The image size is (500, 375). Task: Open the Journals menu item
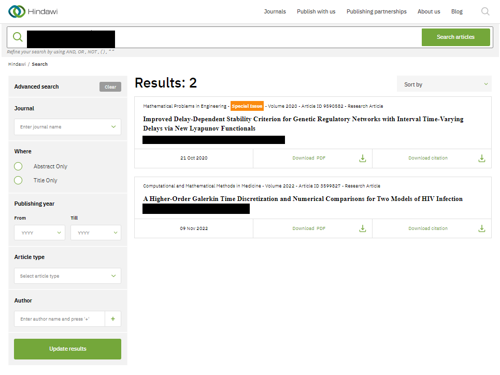click(275, 11)
